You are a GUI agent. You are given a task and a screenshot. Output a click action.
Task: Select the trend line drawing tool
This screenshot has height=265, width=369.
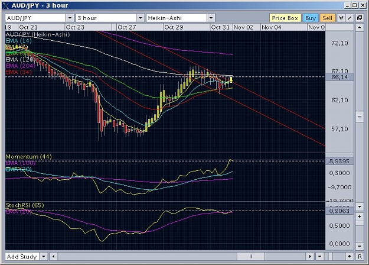(x=350, y=18)
